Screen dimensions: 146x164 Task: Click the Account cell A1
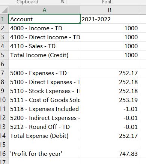coord(45,19)
